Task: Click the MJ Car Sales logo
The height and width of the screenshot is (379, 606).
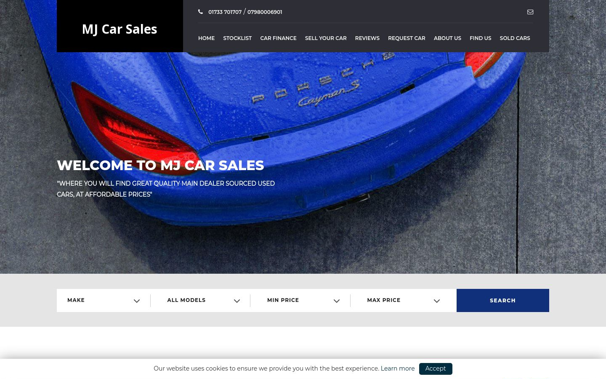Action: click(x=120, y=29)
